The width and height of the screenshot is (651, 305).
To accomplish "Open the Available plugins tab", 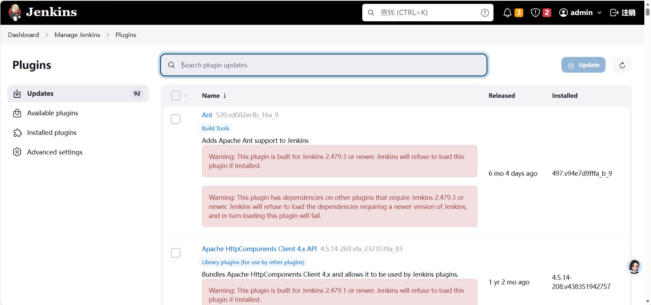I will pos(78,113).
